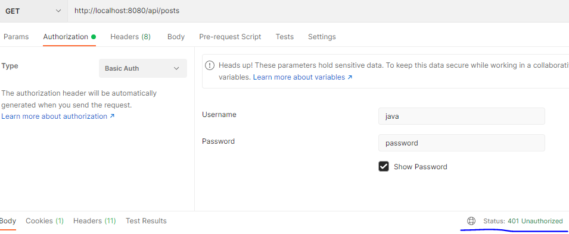Open the Headers (8) request tab
Viewport: 569px width, 234px height.
(130, 37)
